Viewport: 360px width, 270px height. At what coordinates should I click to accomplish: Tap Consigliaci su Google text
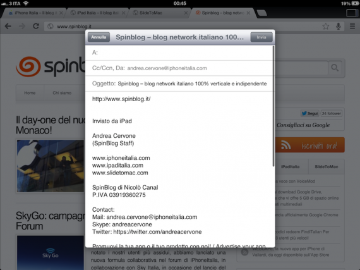coord(303,125)
